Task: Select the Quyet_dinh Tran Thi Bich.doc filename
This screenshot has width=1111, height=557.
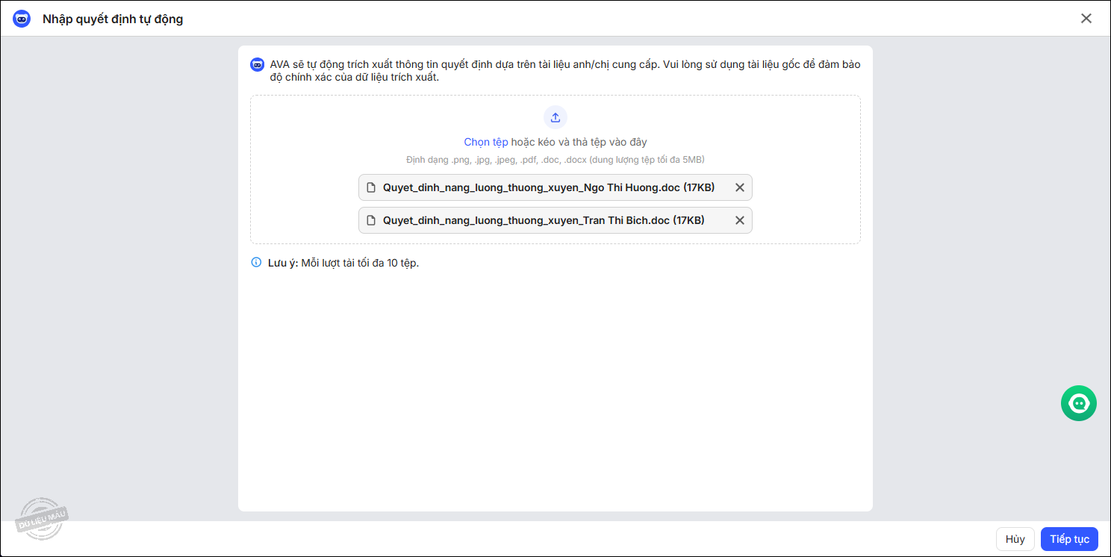Action: pos(543,220)
